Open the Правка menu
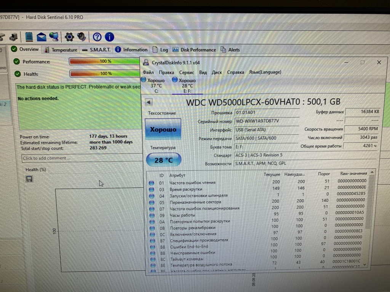The image size is (390, 292). click(x=166, y=72)
